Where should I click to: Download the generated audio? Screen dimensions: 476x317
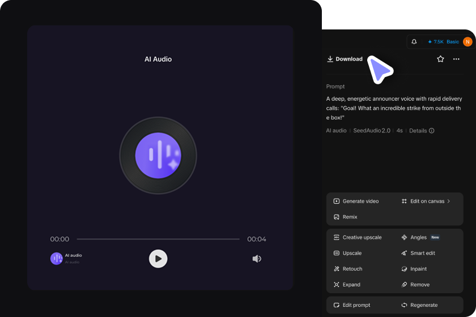pyautogui.click(x=345, y=59)
